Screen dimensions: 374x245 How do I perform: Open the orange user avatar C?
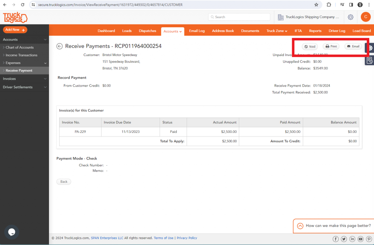366,17
